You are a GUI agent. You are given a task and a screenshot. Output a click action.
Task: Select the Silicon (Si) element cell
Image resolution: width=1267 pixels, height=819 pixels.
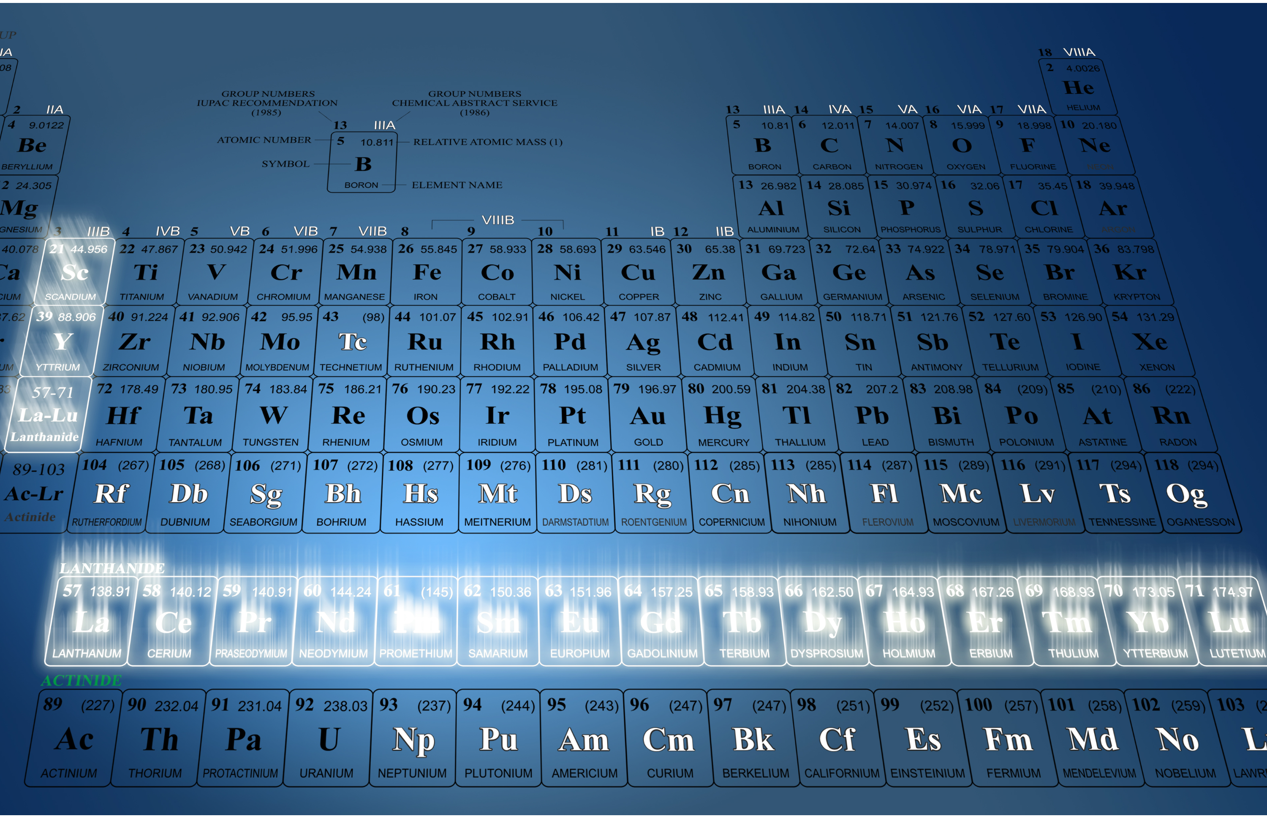[838, 207]
